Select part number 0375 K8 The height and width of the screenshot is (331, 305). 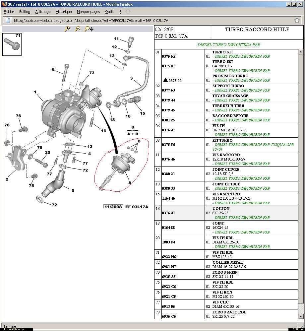coord(169,56)
